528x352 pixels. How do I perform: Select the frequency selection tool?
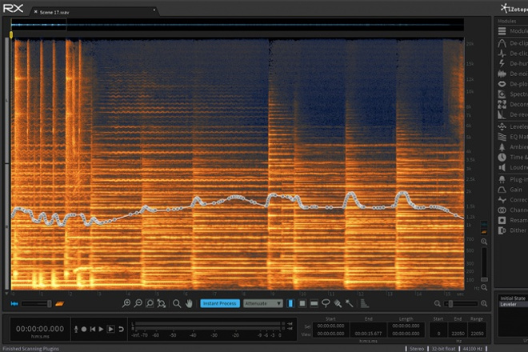tap(314, 303)
